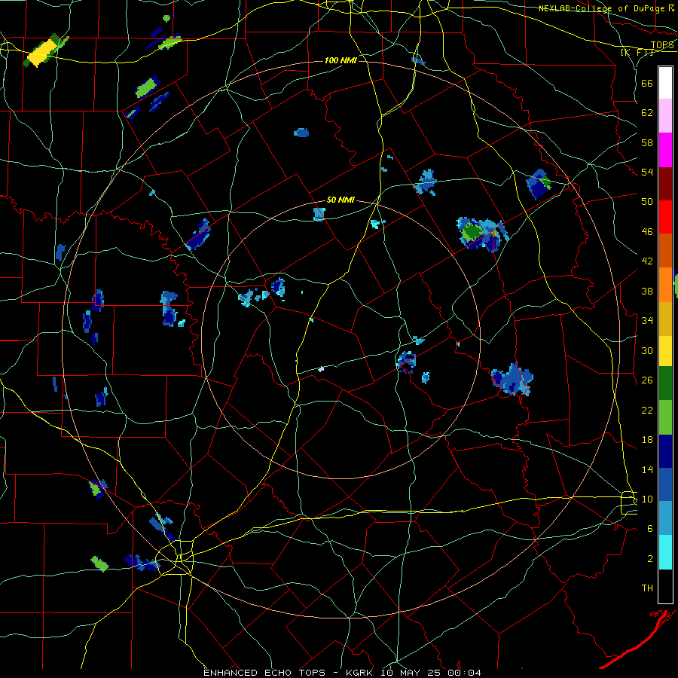
Task: Click the legend value "46"
Action: tap(647, 232)
